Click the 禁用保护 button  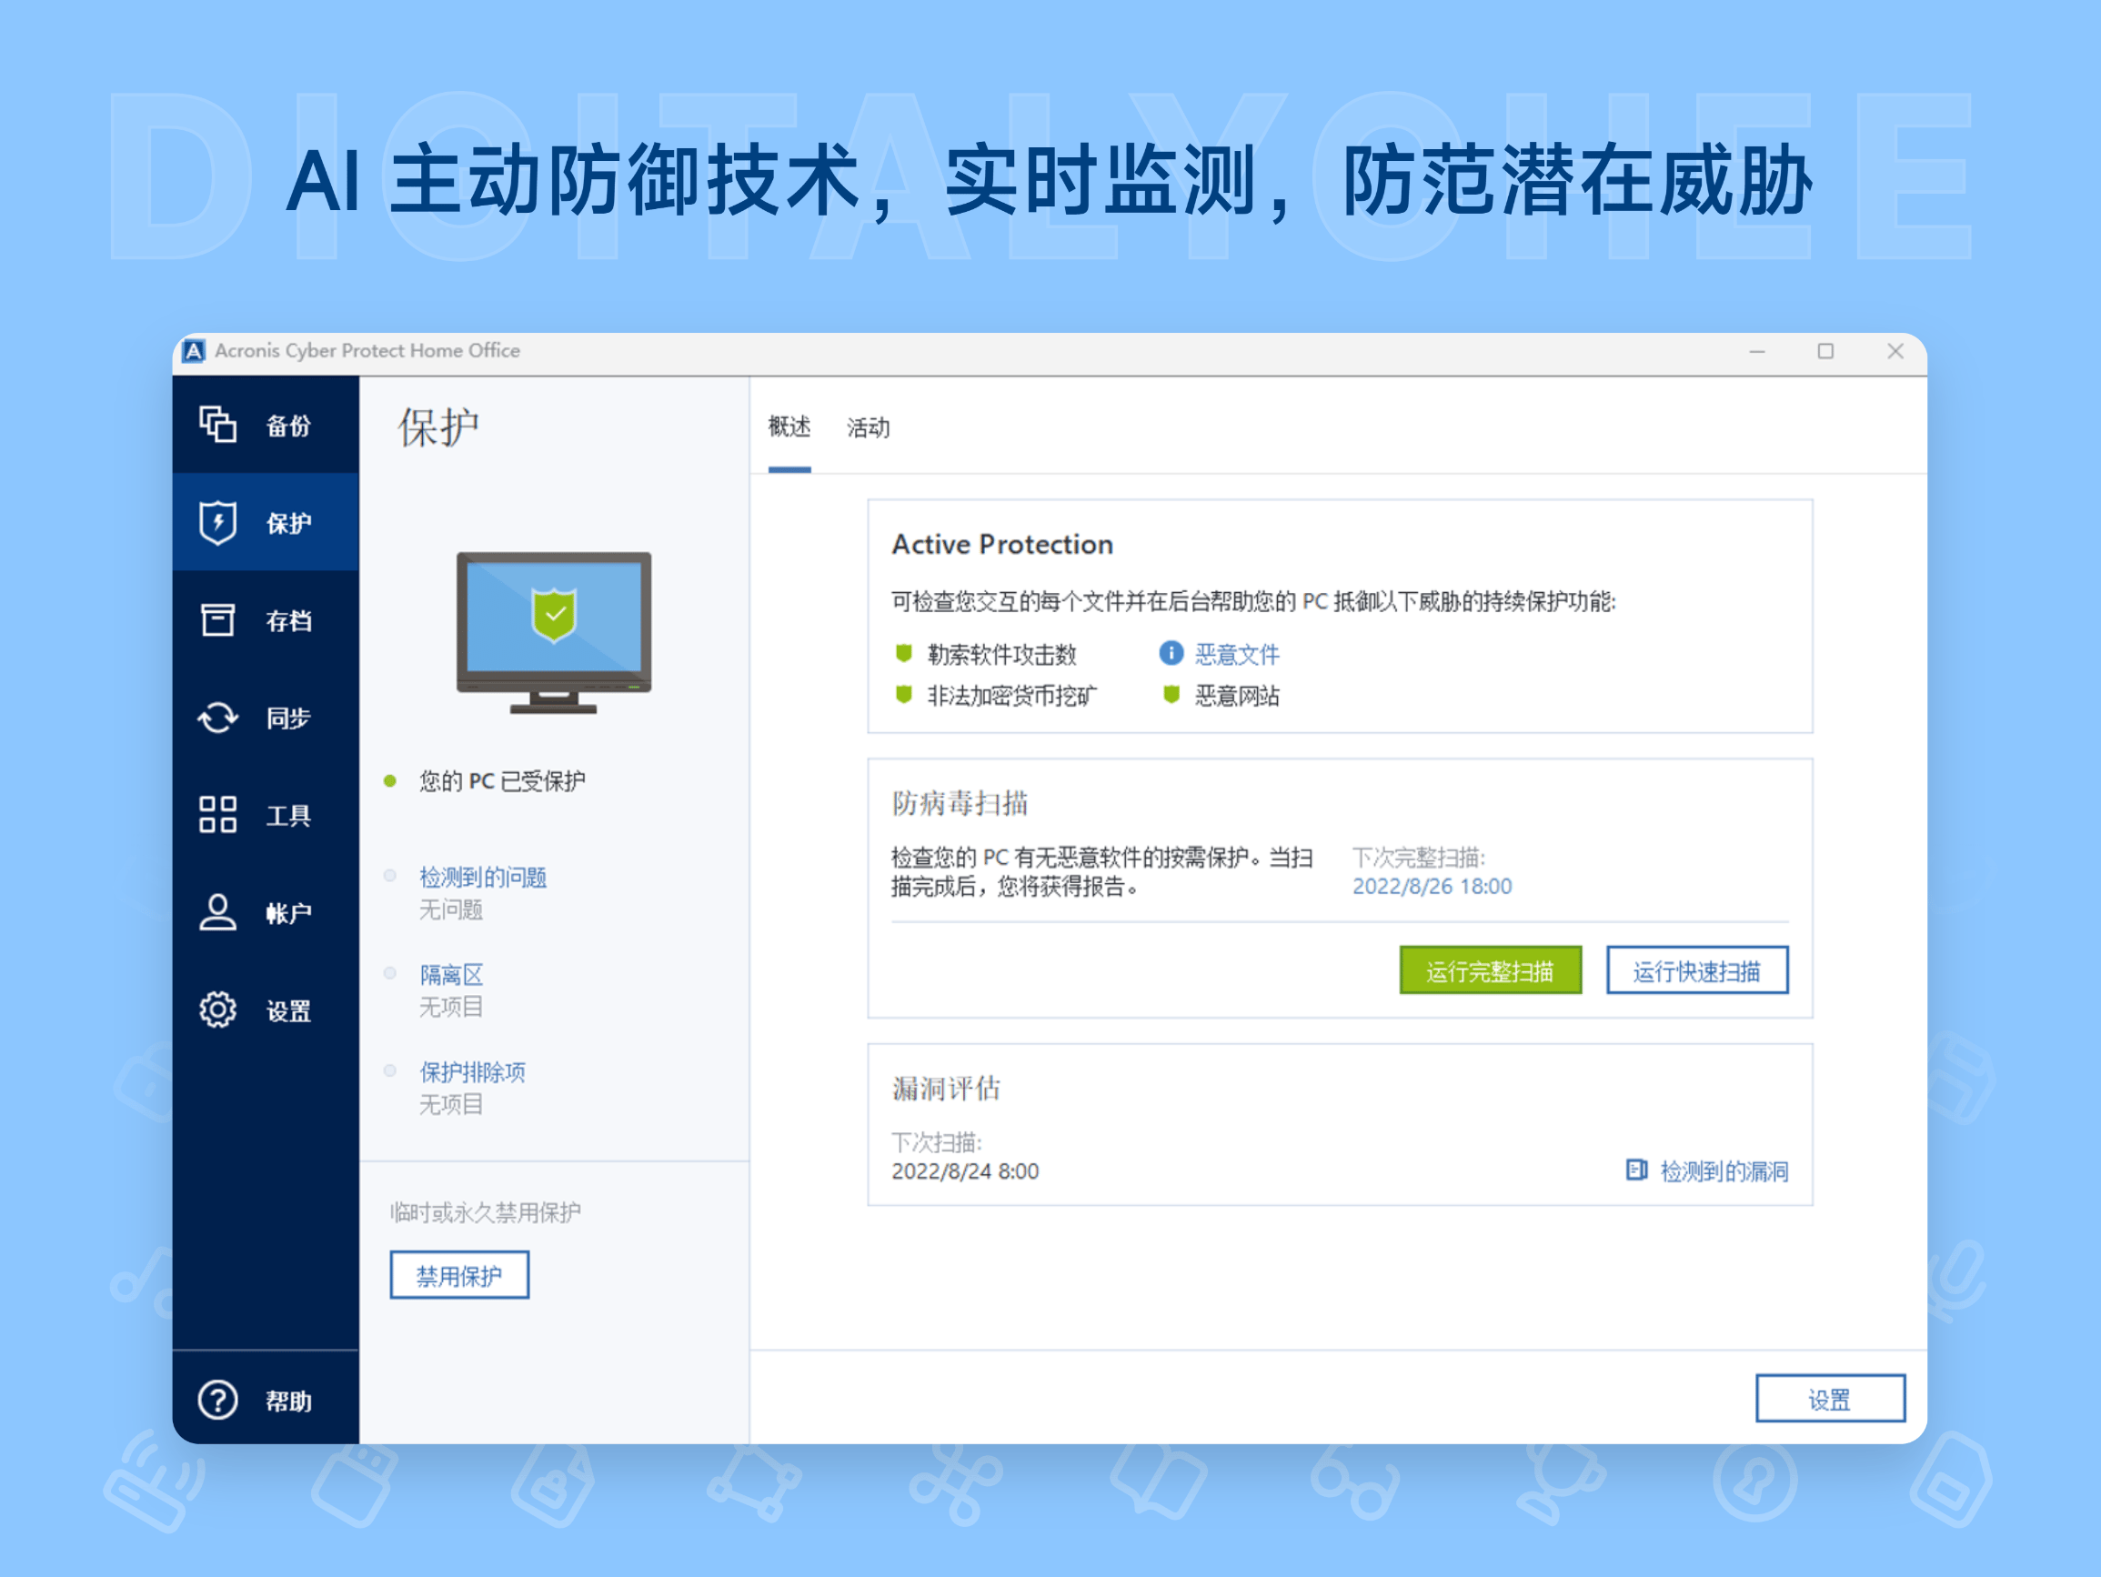point(458,1275)
